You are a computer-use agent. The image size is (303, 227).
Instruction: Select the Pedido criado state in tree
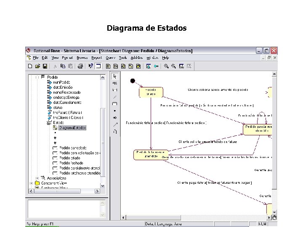coord(70,158)
